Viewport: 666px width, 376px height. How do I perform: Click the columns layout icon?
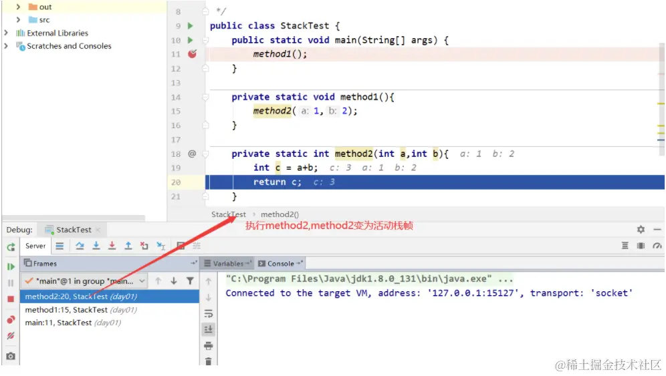tap(641, 246)
